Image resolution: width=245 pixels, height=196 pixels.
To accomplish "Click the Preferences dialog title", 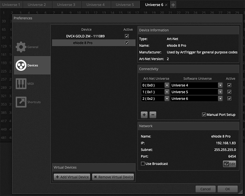I will point(23,18).
